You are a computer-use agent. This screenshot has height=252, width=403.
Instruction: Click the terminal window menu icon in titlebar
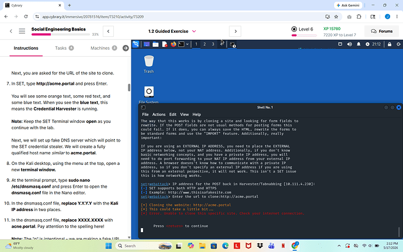point(144,108)
